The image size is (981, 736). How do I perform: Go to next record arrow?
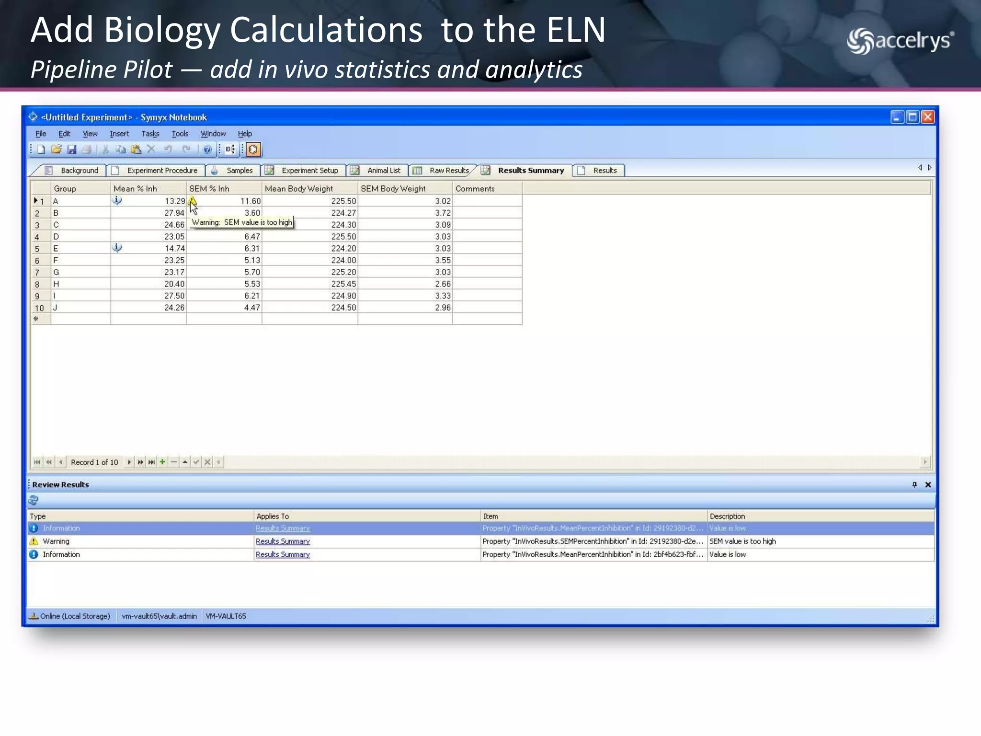129,462
